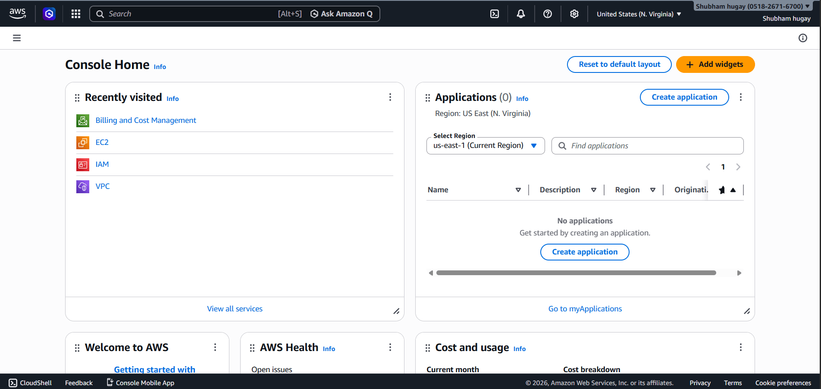Open AWS Health Info link
This screenshot has height=389, width=821.
pos(329,349)
